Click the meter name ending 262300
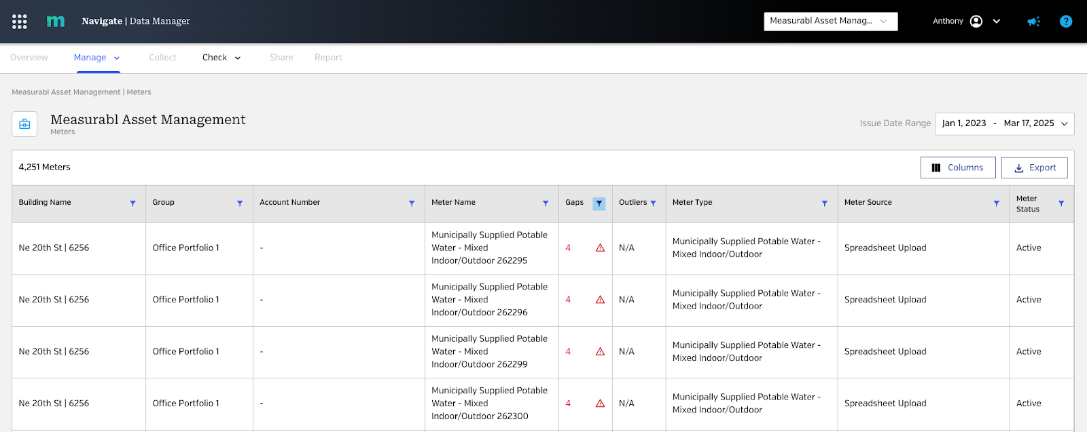The image size is (1087, 432). (x=490, y=404)
